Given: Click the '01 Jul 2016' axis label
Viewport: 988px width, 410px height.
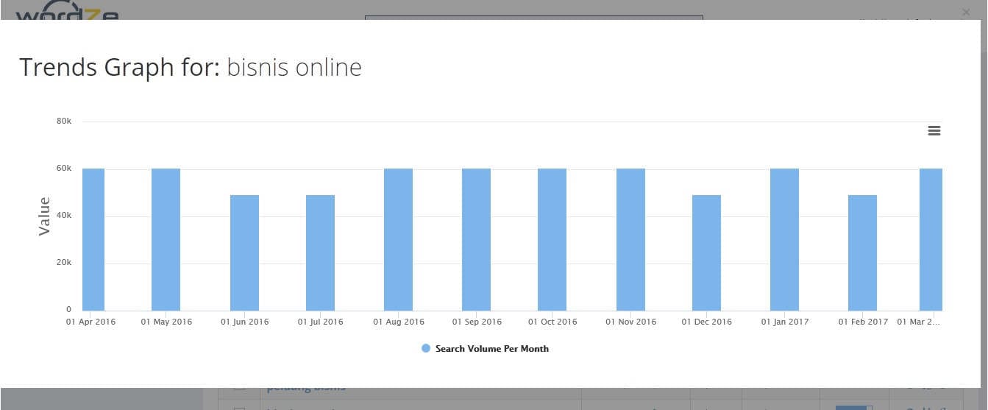Looking at the screenshot, I should pos(320,322).
